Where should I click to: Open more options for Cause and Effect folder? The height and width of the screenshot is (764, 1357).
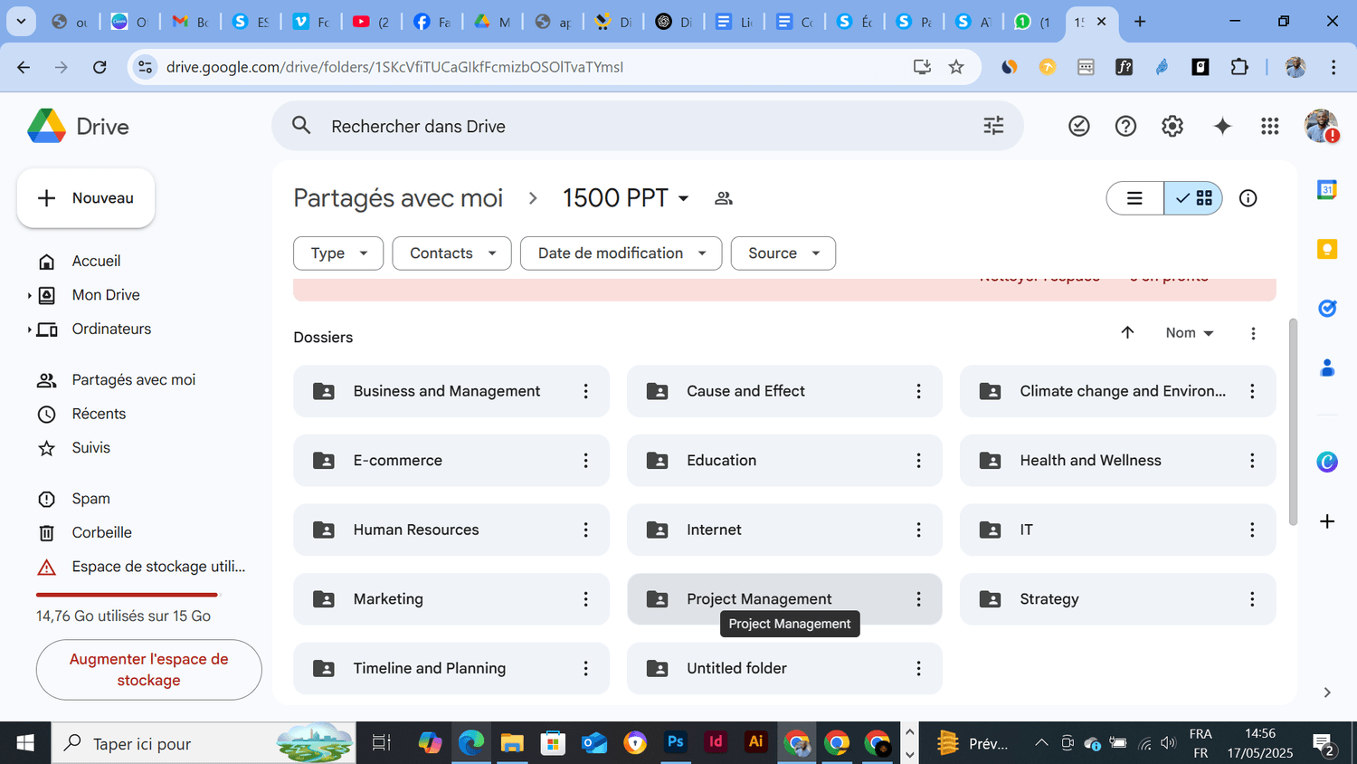(918, 391)
